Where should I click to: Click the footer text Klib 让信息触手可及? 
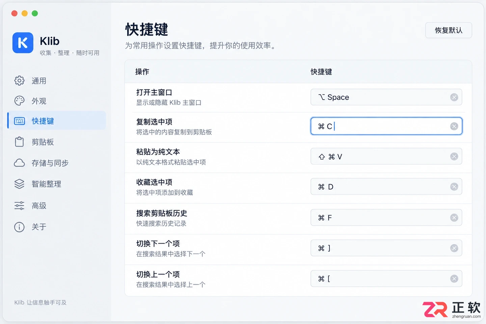click(40, 302)
